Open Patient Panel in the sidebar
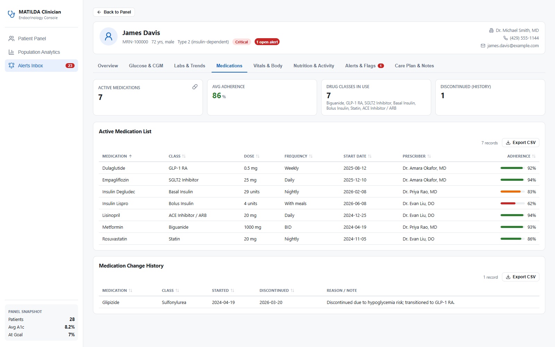The height and width of the screenshot is (347, 555). click(41, 39)
